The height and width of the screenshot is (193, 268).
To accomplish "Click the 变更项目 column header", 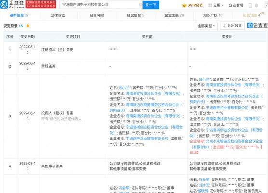I will pos(73,37).
